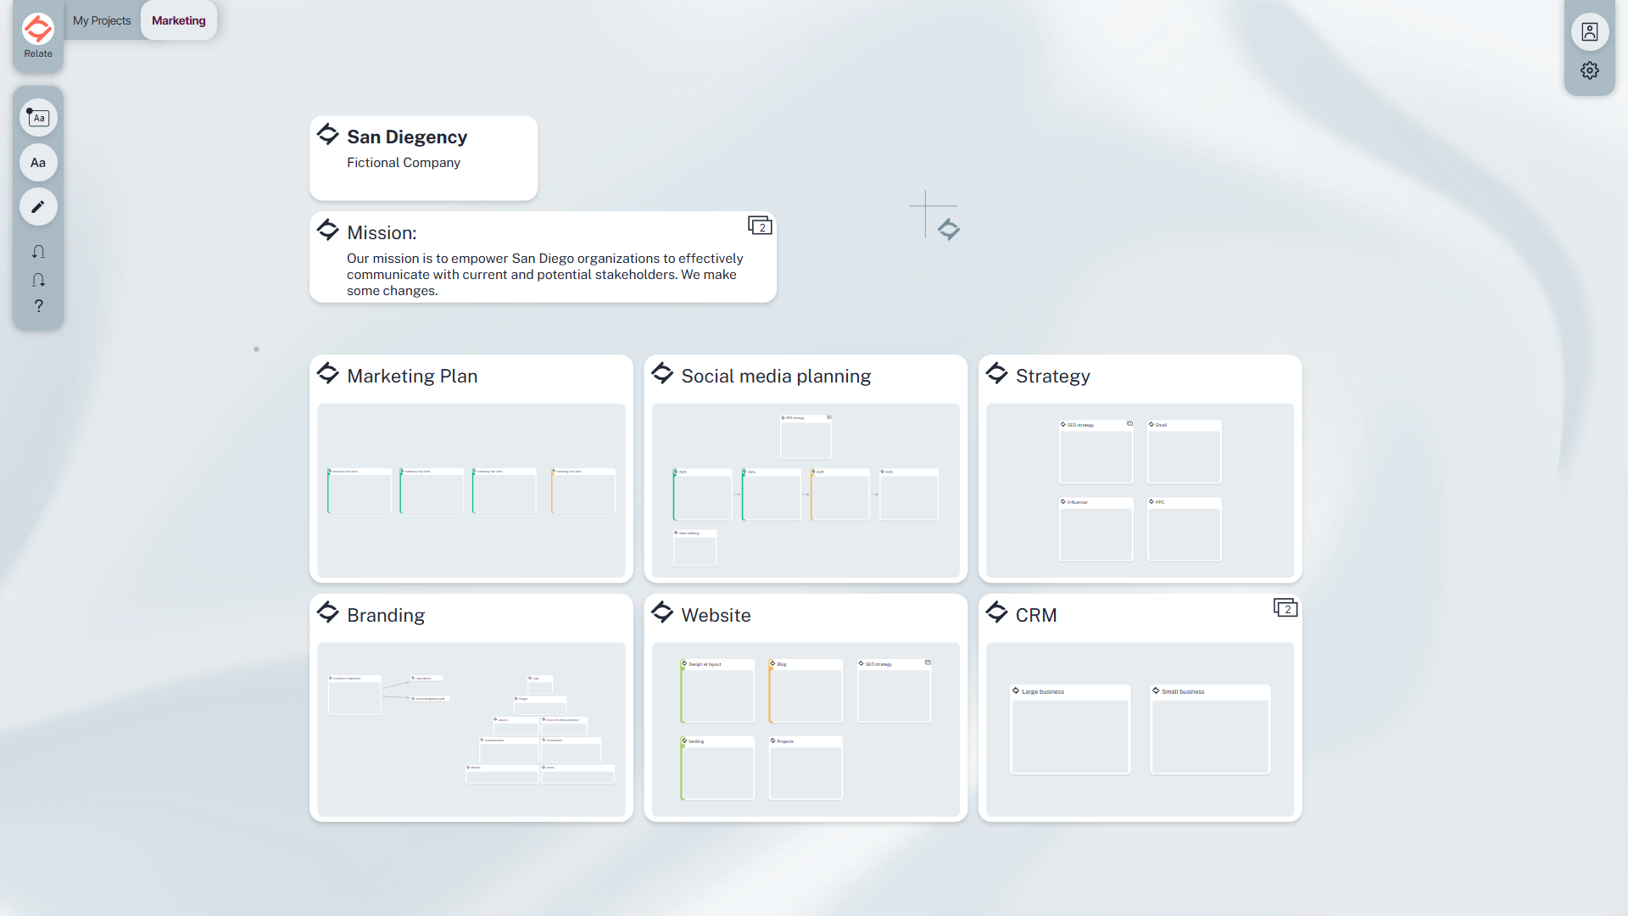Open the user account icon

pyautogui.click(x=1589, y=32)
